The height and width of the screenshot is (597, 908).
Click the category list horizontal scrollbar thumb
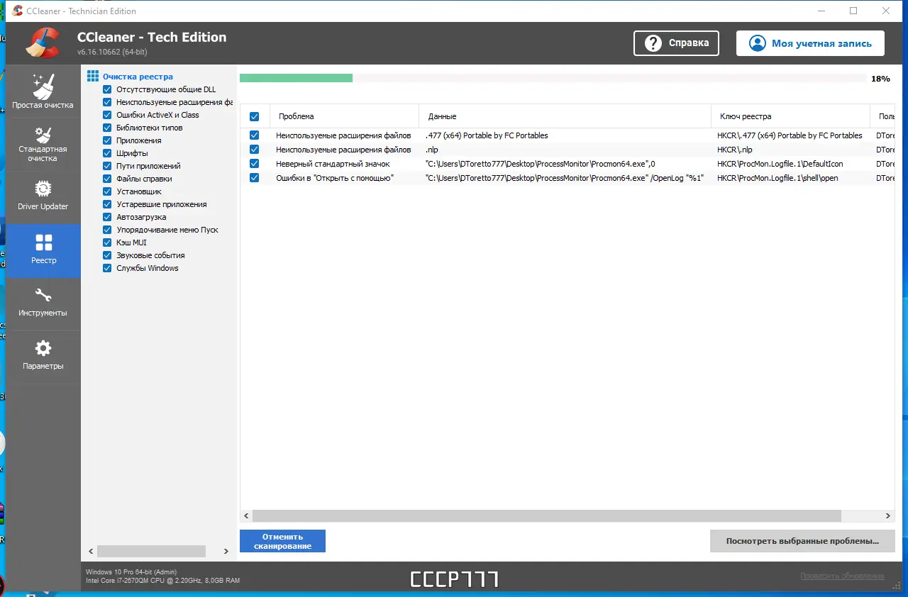[151, 551]
